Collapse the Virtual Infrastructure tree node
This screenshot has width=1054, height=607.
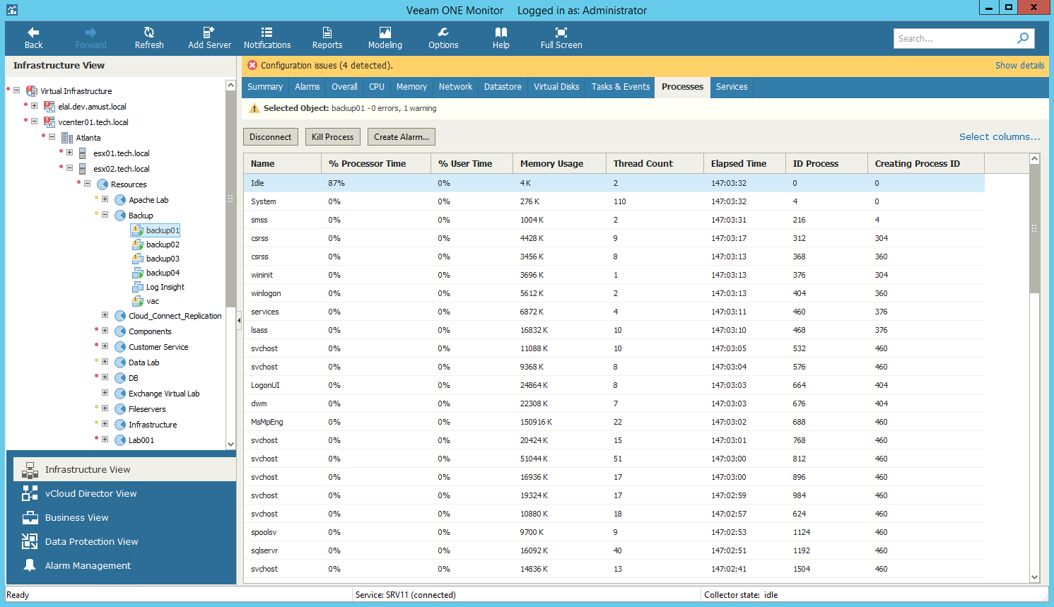click(x=17, y=90)
